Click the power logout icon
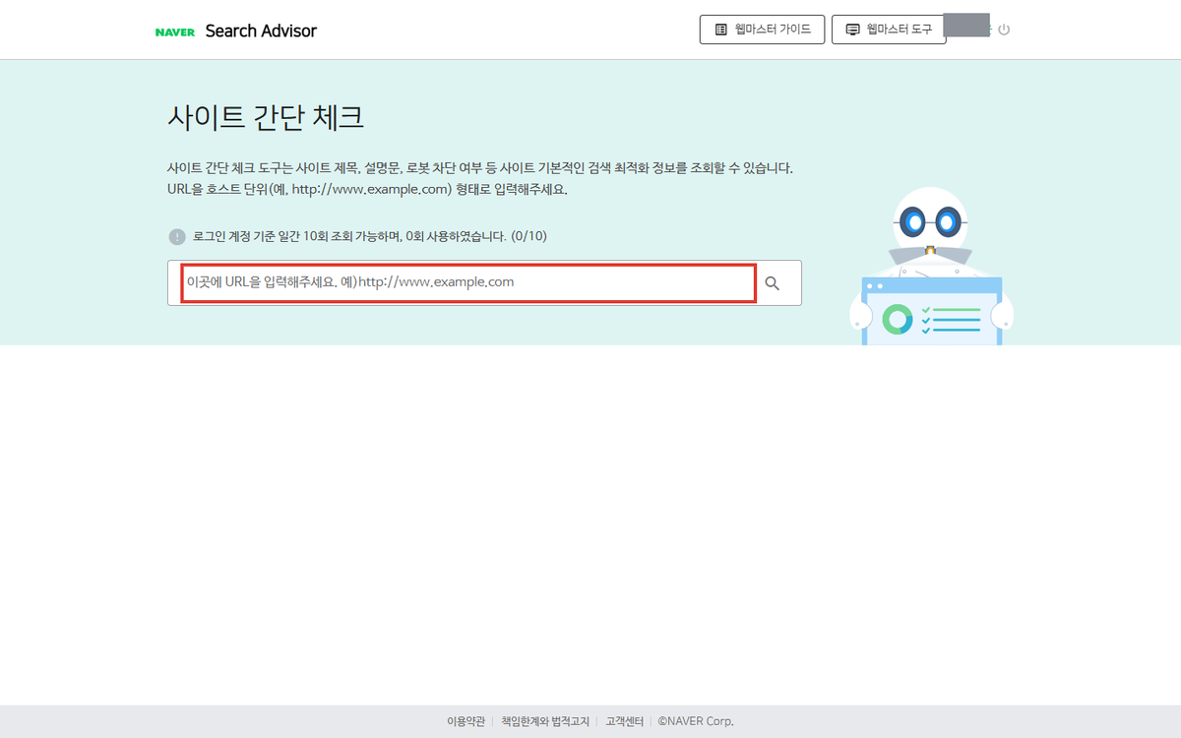The width and height of the screenshot is (1181, 738). (1004, 30)
